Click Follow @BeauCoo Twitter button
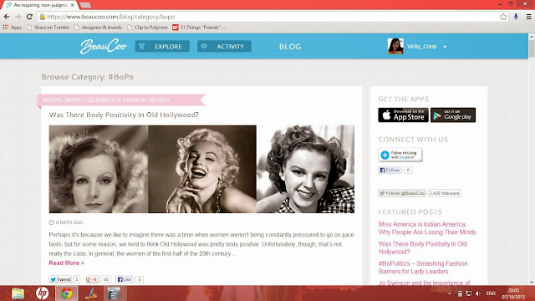 coord(402,193)
